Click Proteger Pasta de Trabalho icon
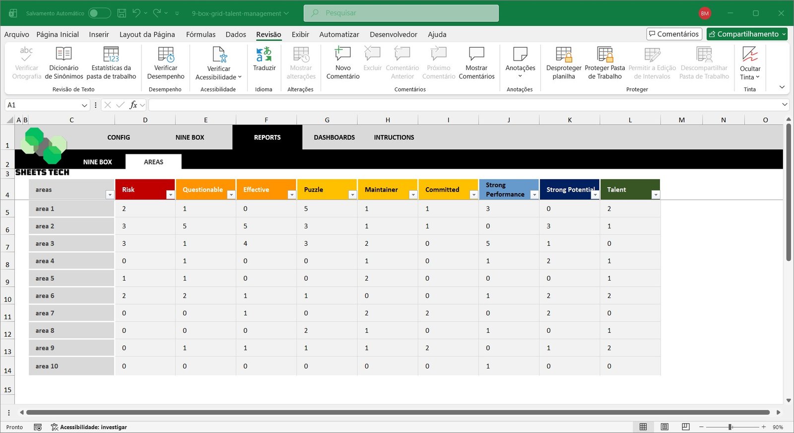 pos(605,54)
